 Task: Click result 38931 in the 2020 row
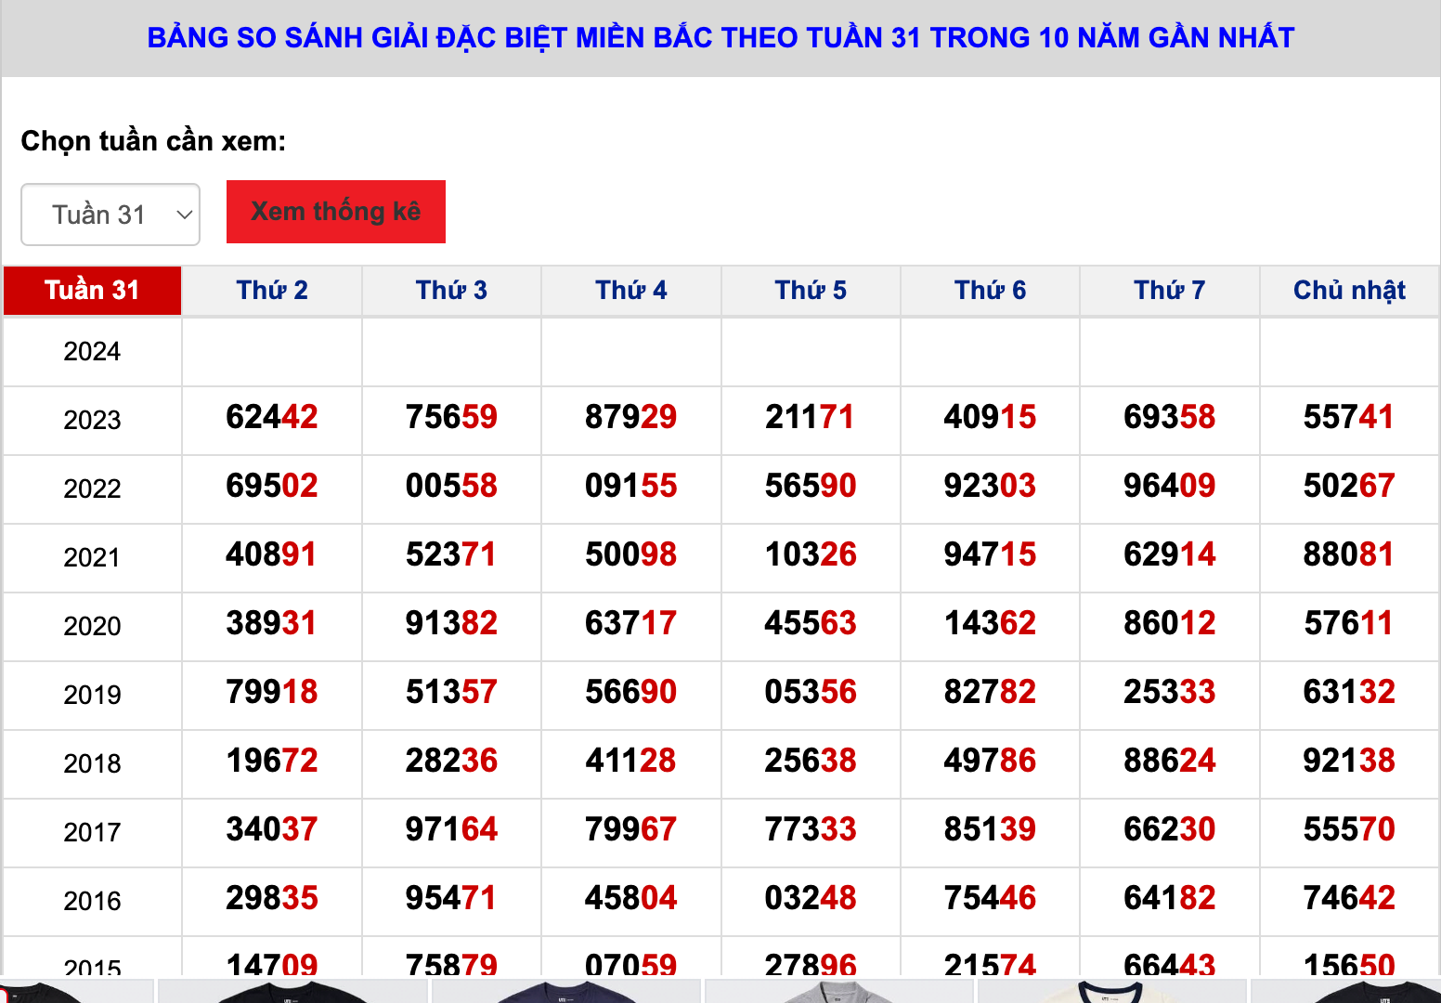pyautogui.click(x=272, y=623)
